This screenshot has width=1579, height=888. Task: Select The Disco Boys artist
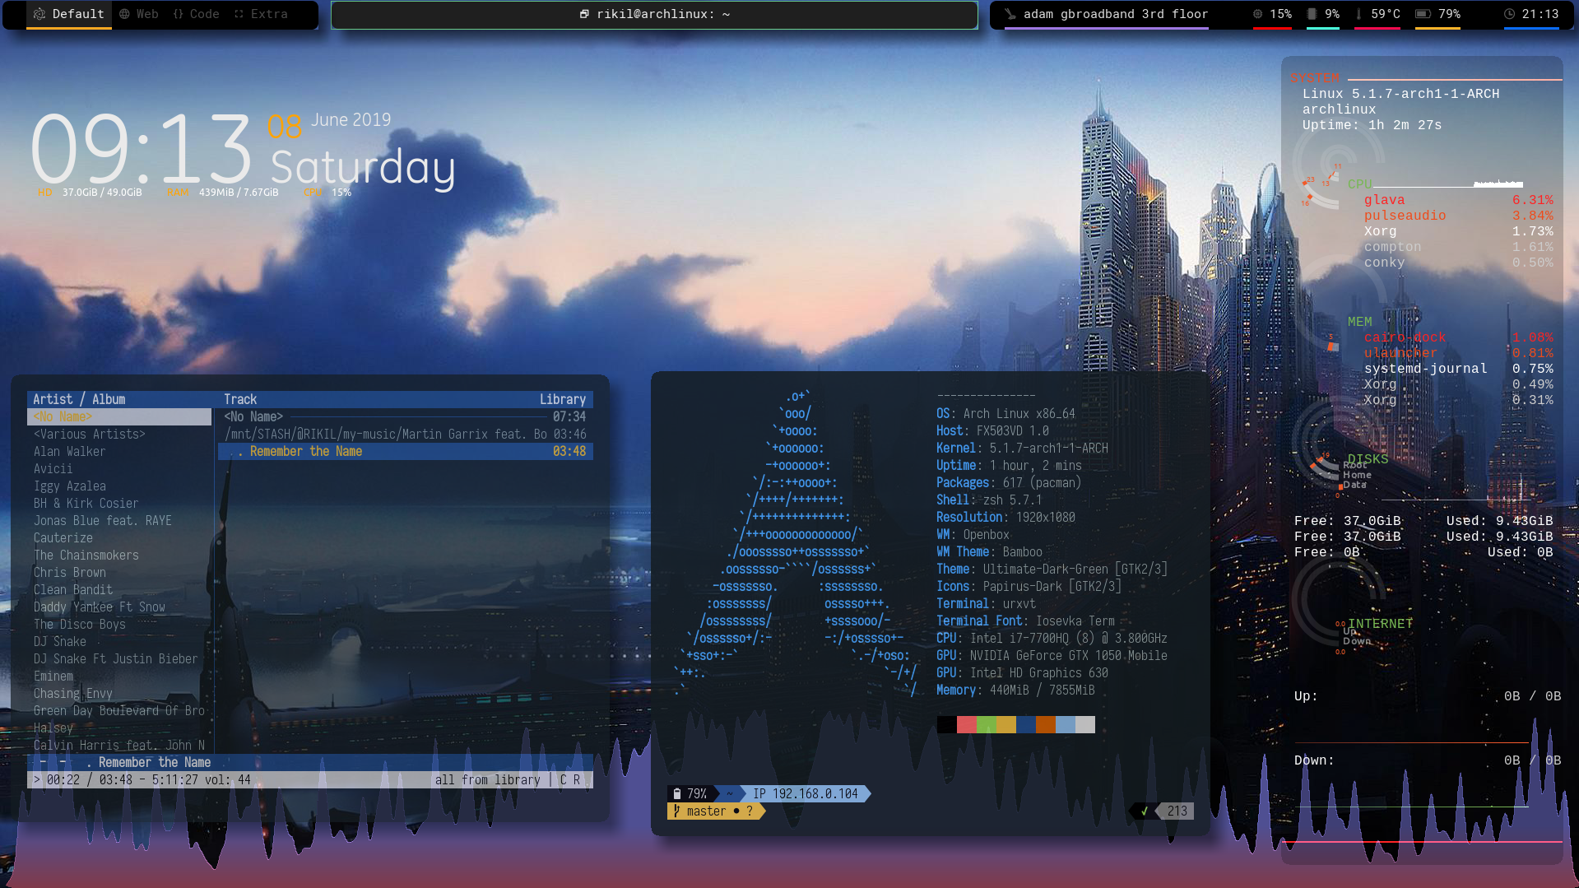click(x=79, y=624)
